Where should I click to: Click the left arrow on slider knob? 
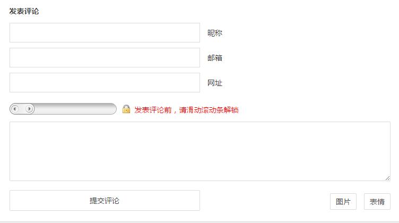[x=15, y=109]
